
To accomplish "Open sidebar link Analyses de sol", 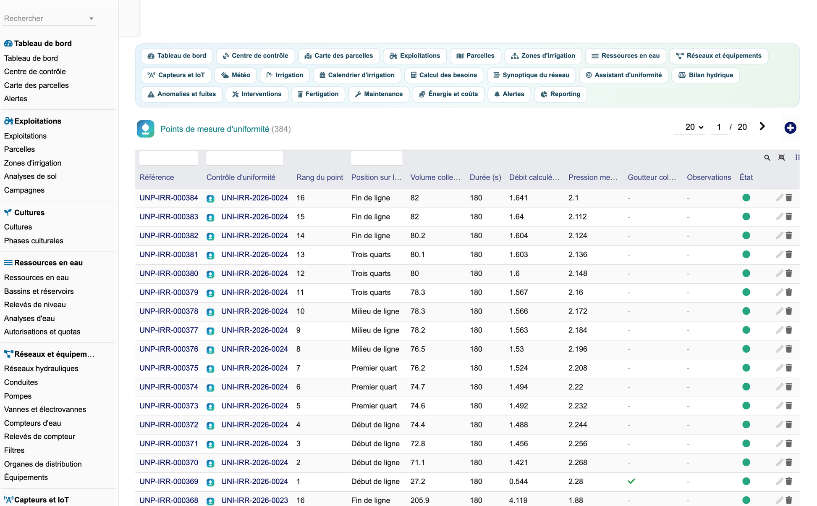I will click(x=30, y=177).
